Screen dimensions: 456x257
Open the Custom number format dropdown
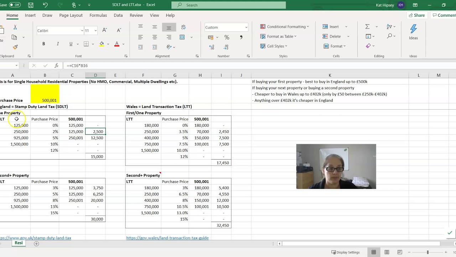point(246,27)
